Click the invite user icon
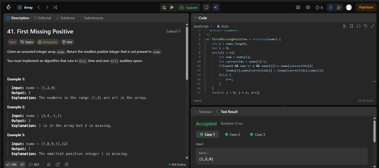Screen dimensions: 379x168 338,7
